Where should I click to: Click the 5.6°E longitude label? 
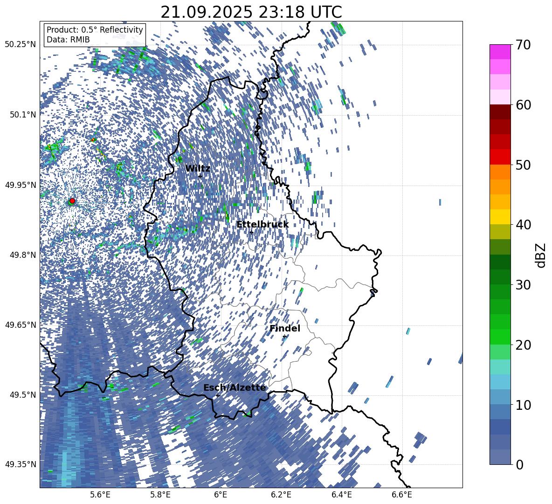[x=100, y=495]
